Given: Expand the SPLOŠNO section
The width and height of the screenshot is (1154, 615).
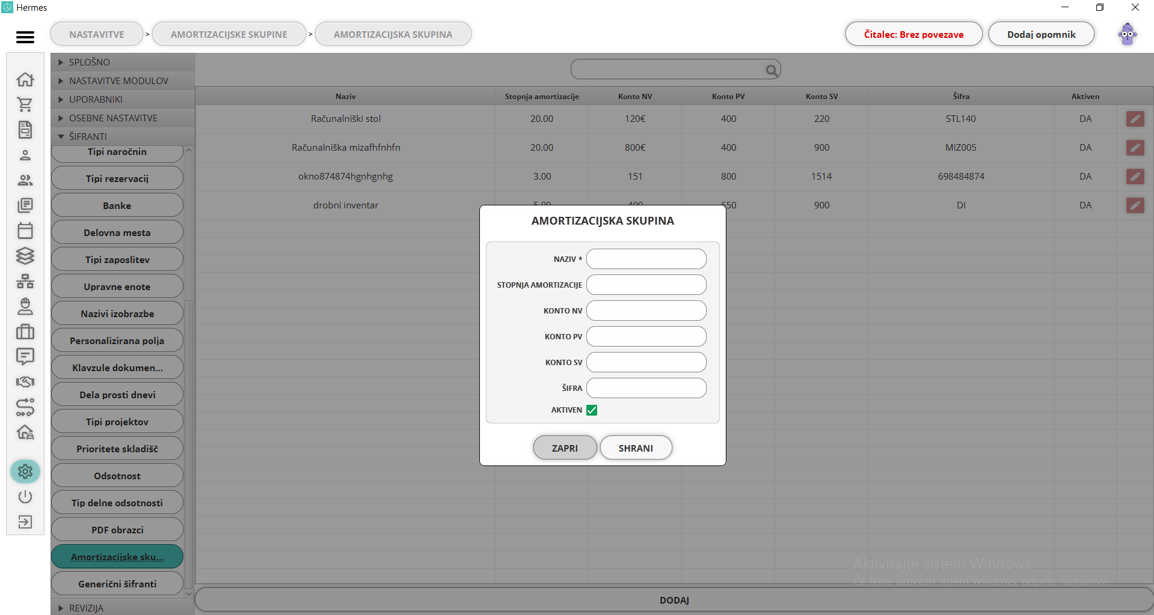Looking at the screenshot, I should tap(123, 62).
